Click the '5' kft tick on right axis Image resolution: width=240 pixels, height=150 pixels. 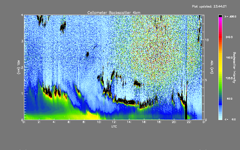coord(206,80)
